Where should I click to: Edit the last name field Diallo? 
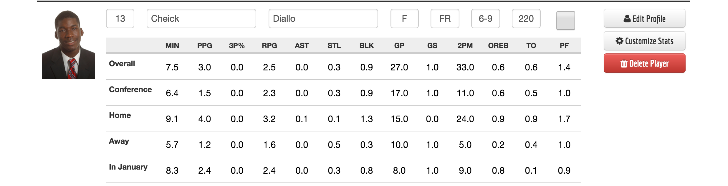click(x=323, y=18)
